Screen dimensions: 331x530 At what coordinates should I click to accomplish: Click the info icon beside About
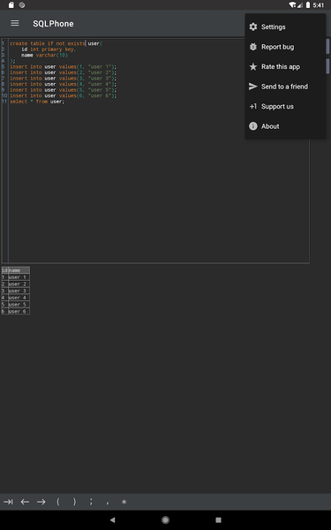tap(253, 126)
